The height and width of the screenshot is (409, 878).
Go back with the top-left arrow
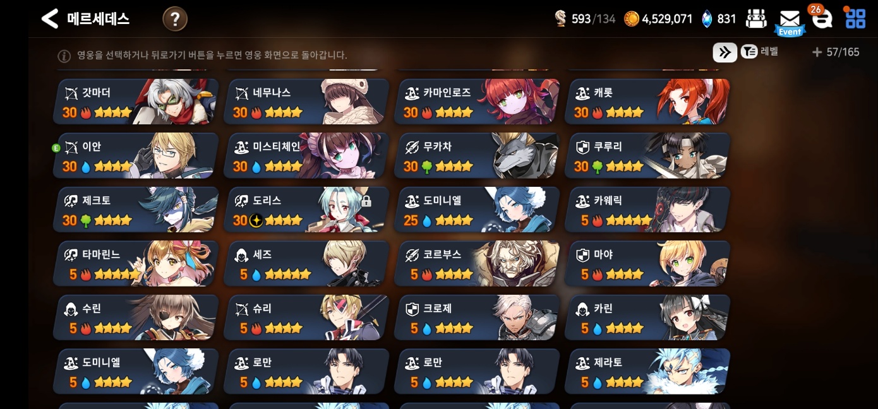[x=50, y=18]
